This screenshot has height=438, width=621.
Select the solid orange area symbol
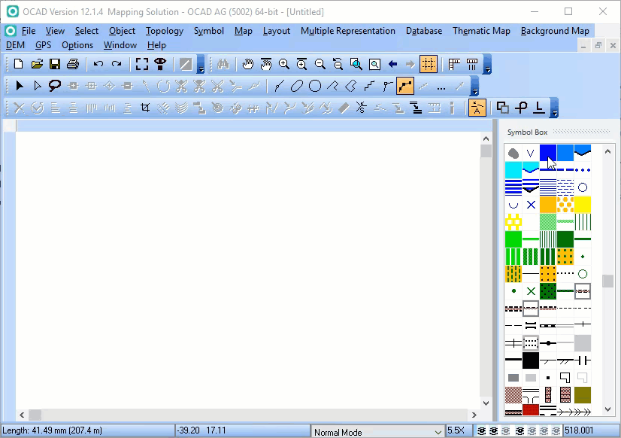coord(548,205)
